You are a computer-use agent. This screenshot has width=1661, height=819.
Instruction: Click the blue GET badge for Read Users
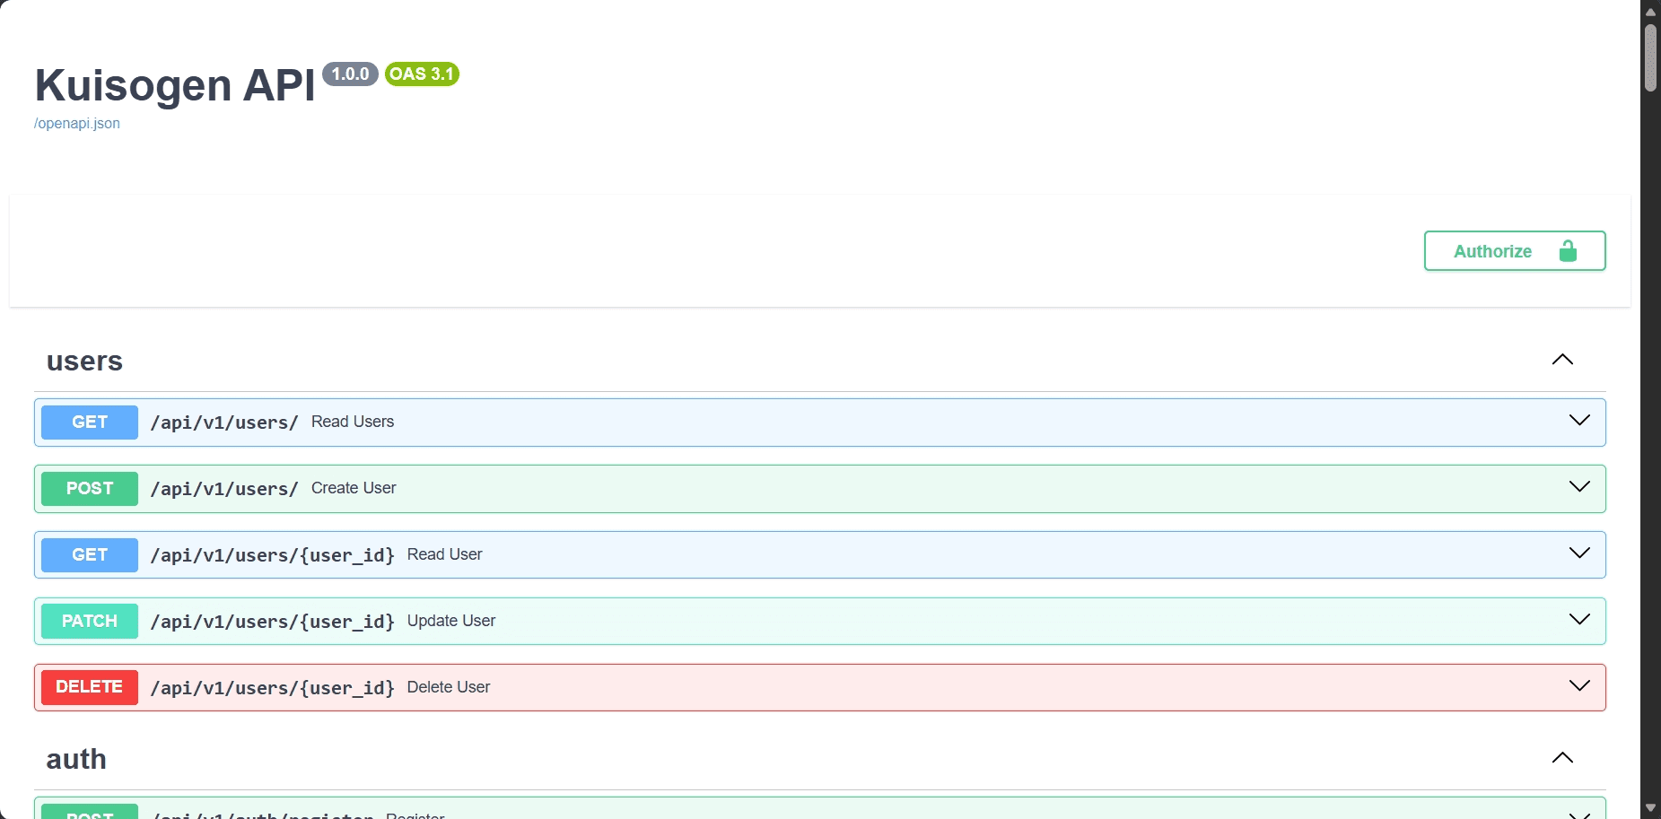tap(90, 423)
